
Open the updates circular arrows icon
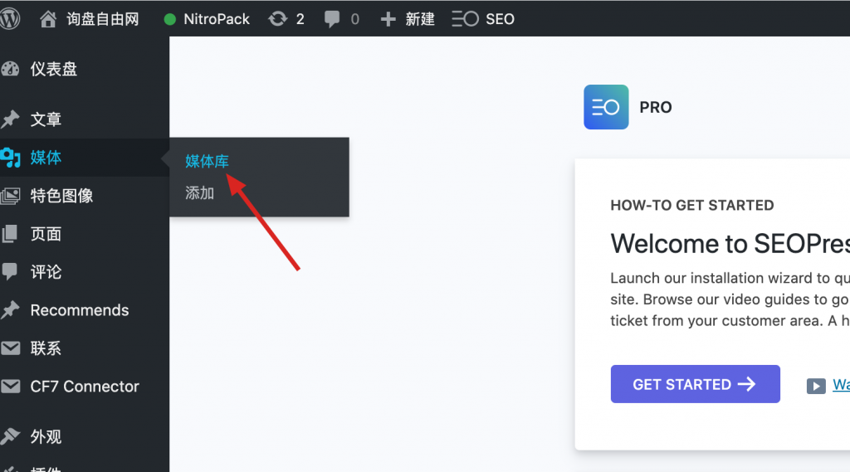[x=277, y=18]
